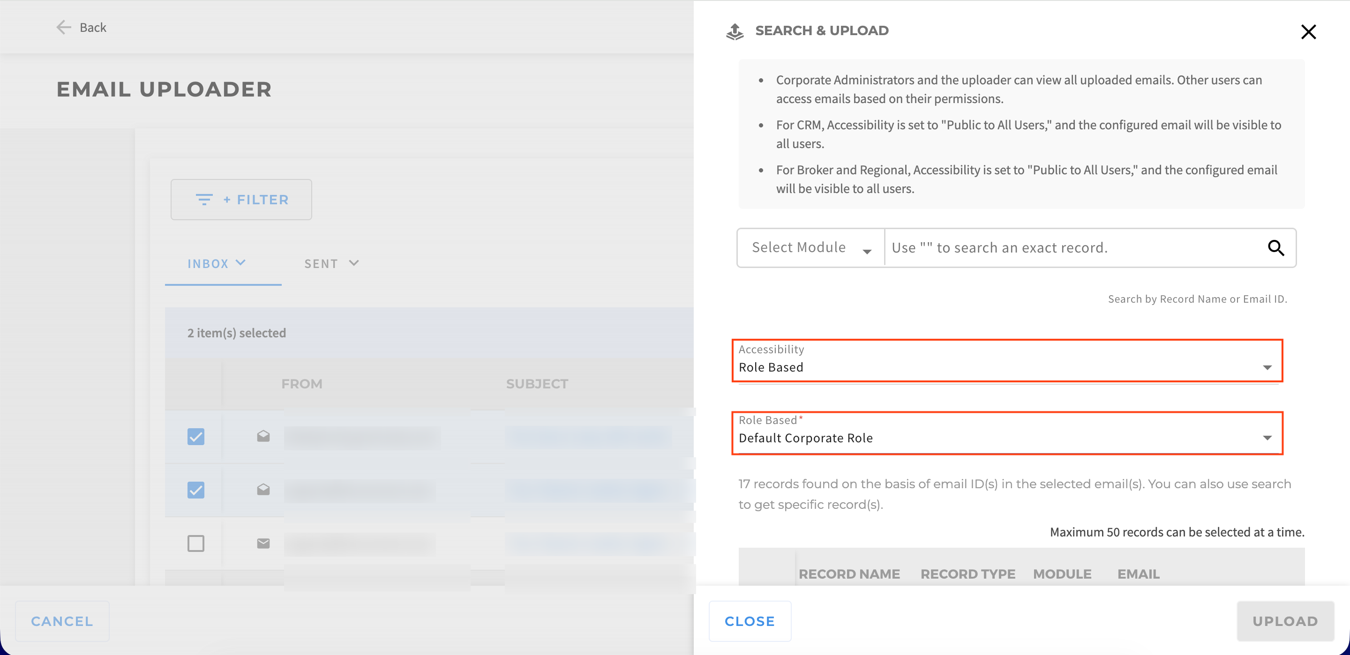The width and height of the screenshot is (1350, 655).
Task: Click the EMAIL UPLOADER heading
Action: [164, 89]
